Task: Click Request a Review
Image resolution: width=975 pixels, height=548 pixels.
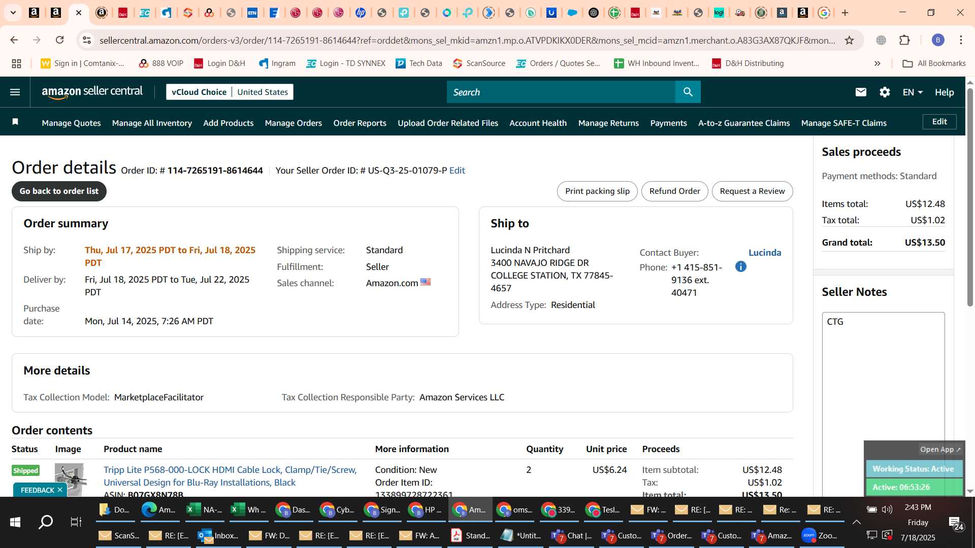Action: coord(752,191)
